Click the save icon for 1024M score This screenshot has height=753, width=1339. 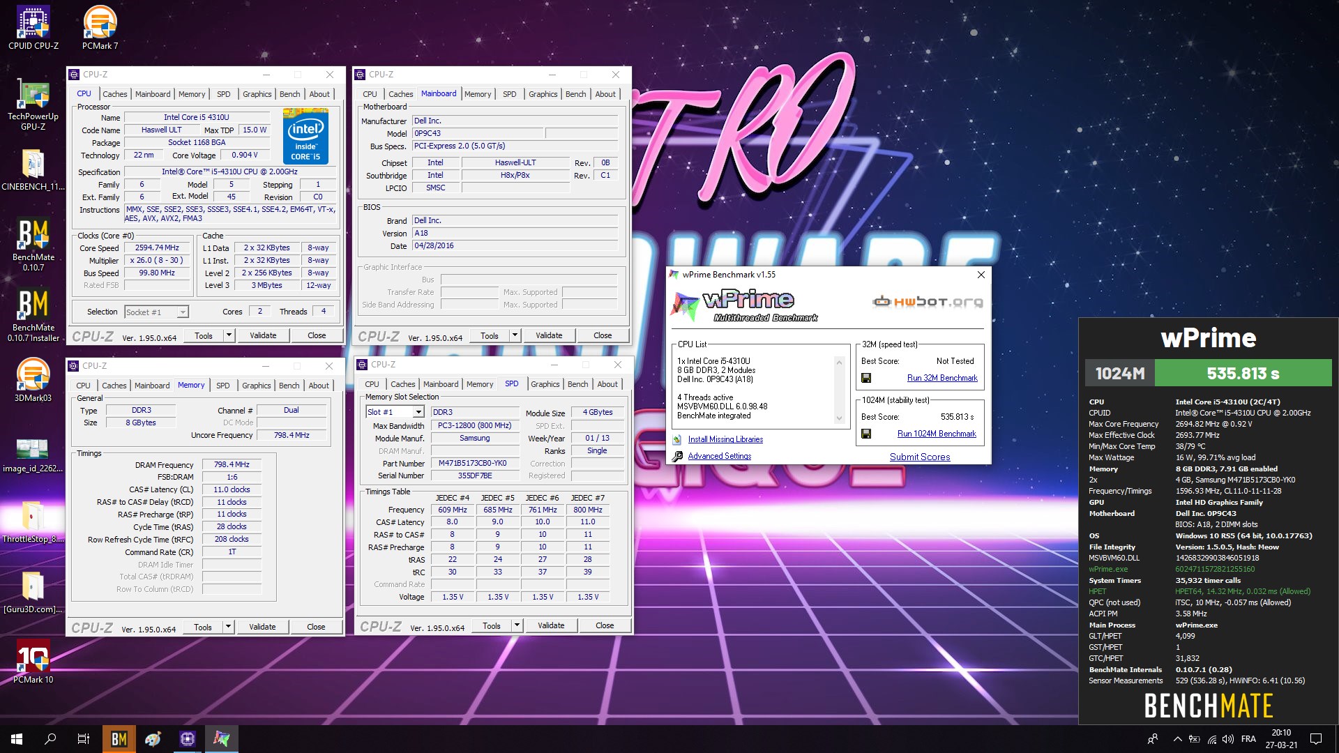(866, 434)
